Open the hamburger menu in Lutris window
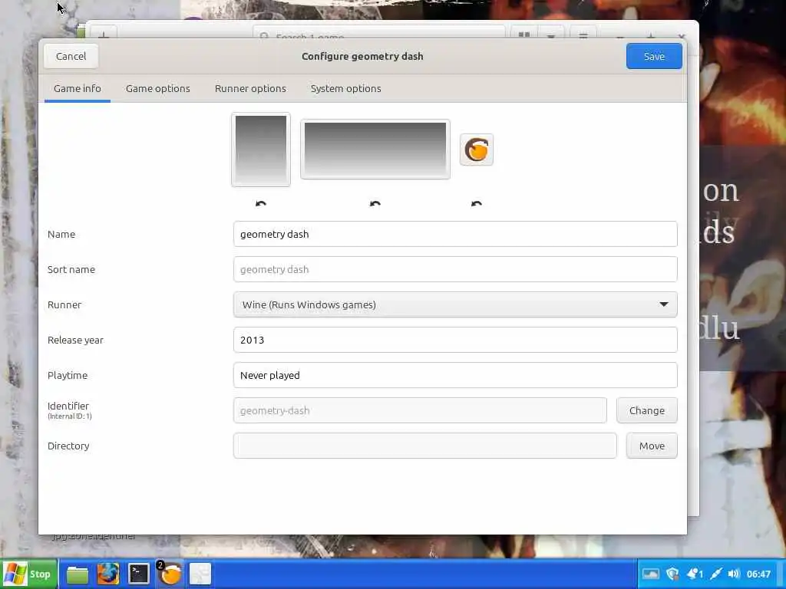The width and height of the screenshot is (786, 589). 583,34
